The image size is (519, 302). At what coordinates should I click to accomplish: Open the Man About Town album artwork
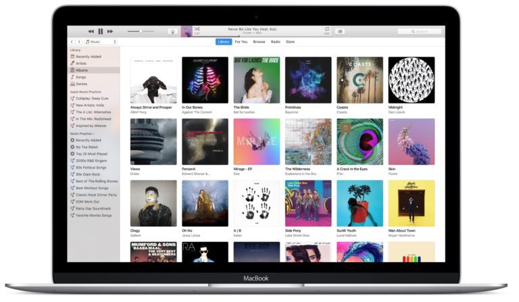pos(412,203)
